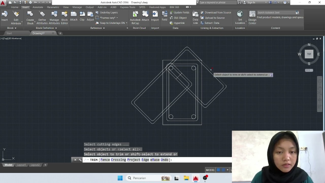Click the Help question mark icon
The image size is (325, 183).
tap(285, 2)
